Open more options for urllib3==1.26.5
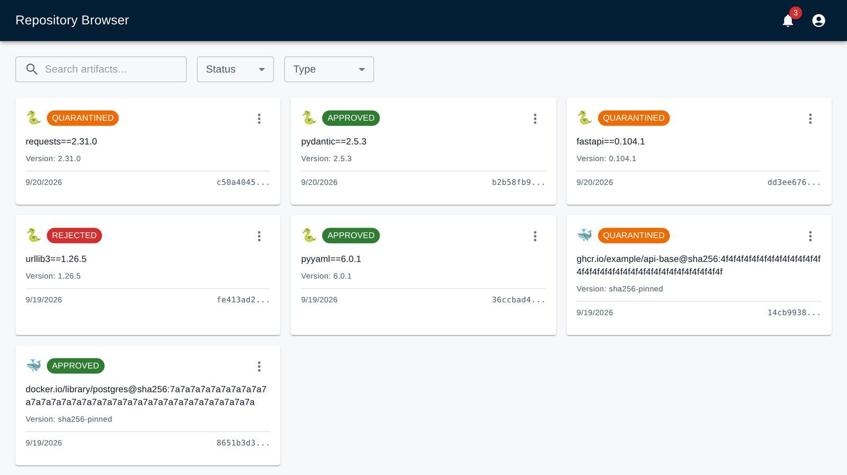The width and height of the screenshot is (847, 475). pos(259,236)
